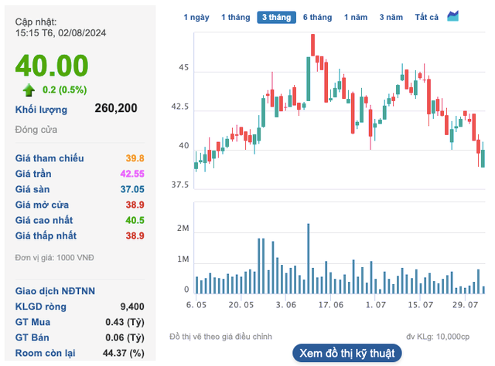Click the Giá sàn value 37.05
495x366 pixels.
[131, 189]
